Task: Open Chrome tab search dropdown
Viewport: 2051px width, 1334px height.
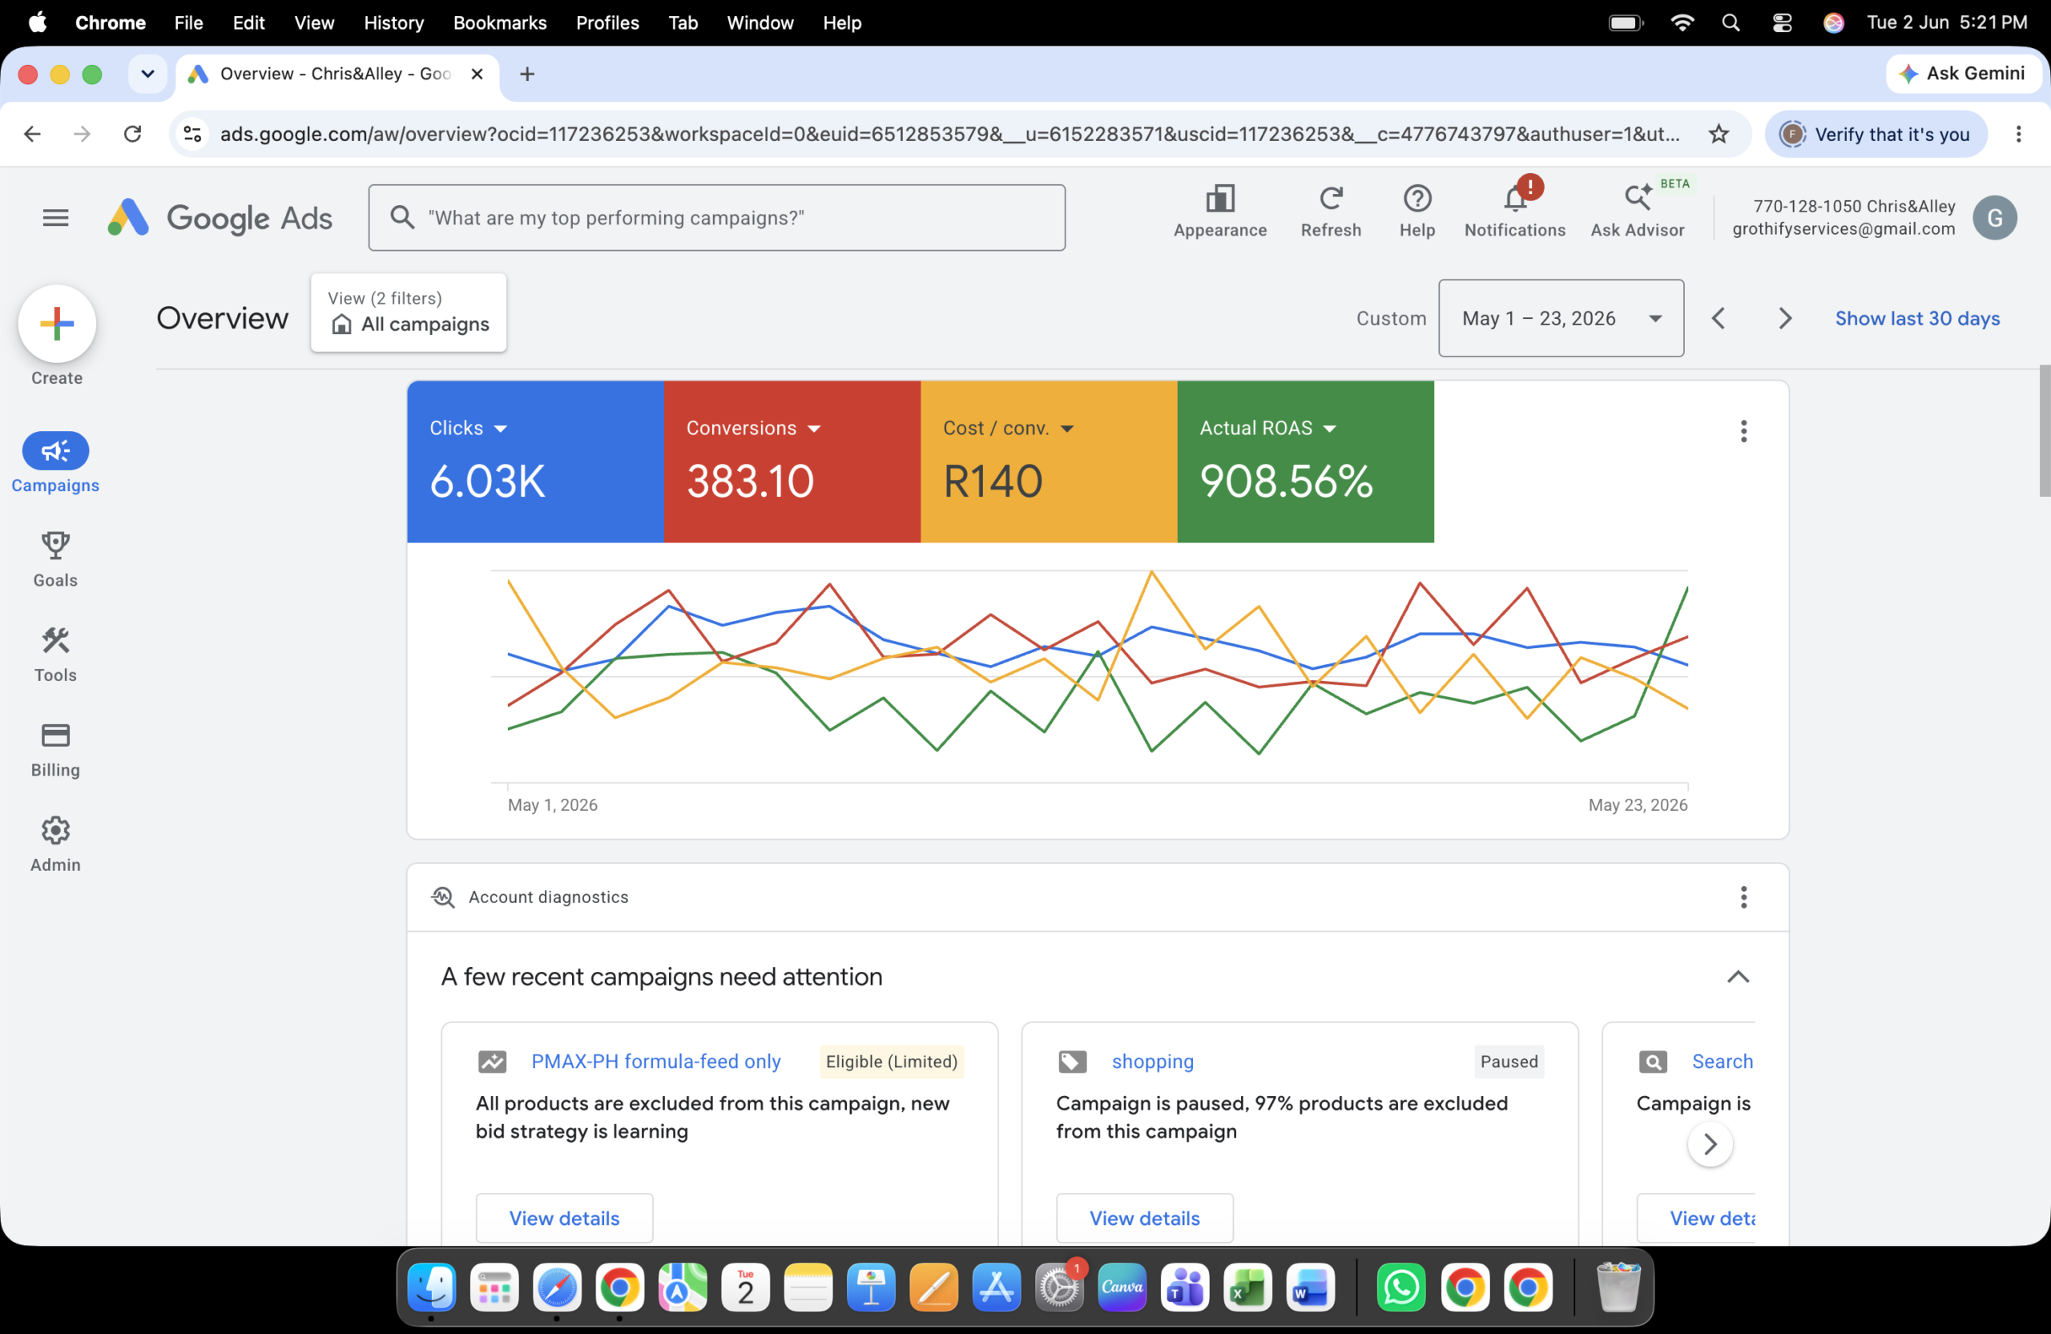Action: tap(147, 73)
